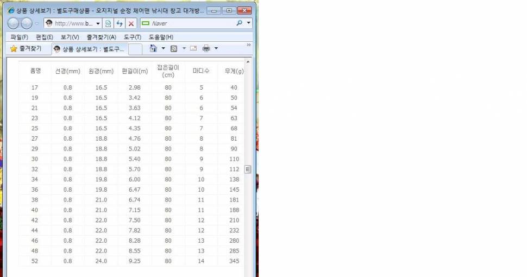527x277 pixels.
Task: Select the 6.47 length cell
Action: tap(134, 190)
